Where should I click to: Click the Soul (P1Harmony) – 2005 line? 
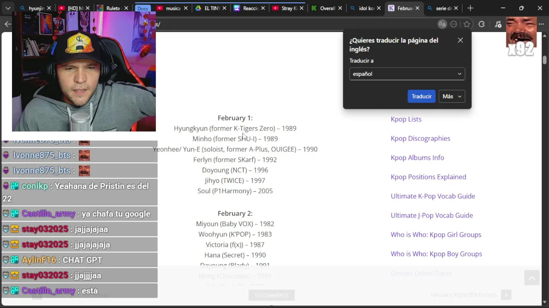click(x=235, y=191)
